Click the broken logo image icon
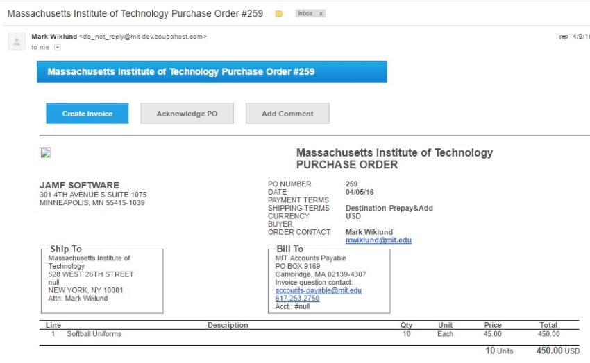Viewport: 590px width, 363px height. [x=45, y=153]
